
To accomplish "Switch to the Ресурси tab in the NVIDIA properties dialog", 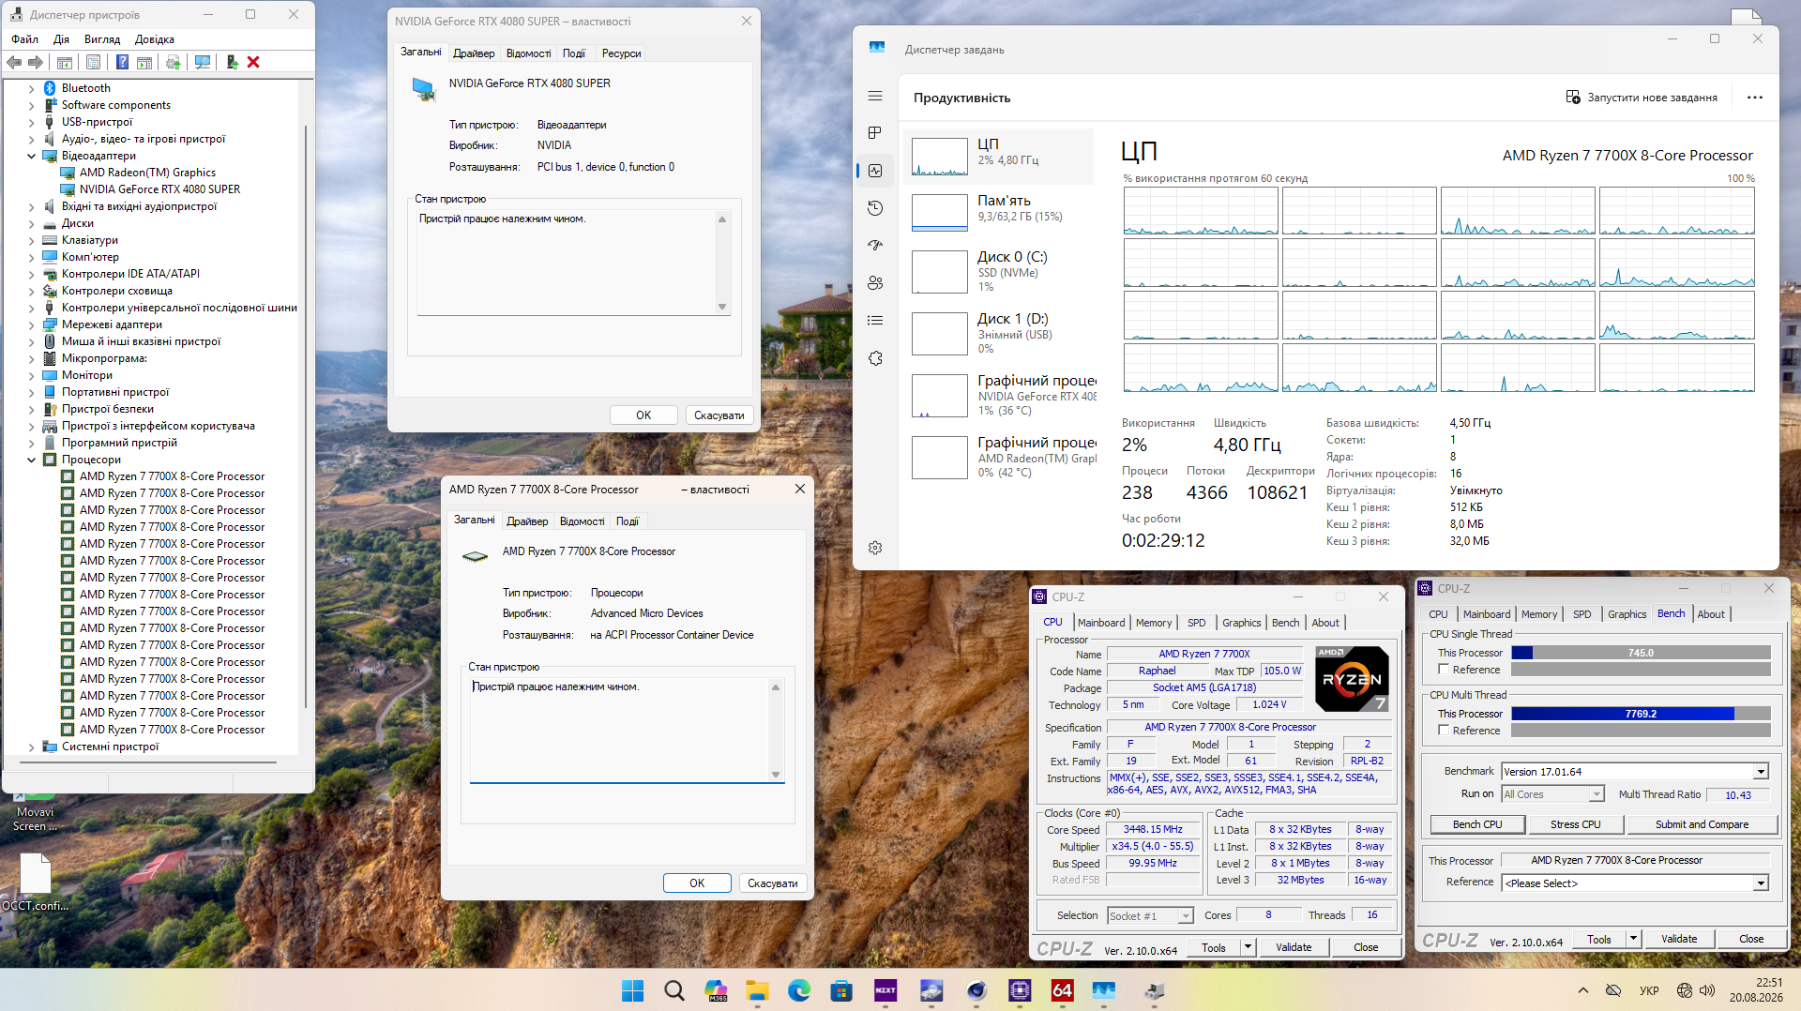I will [x=621, y=53].
